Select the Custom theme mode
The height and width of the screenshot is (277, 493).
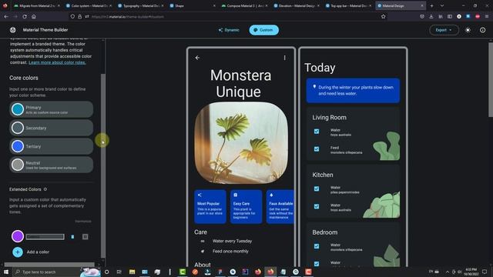(x=263, y=30)
